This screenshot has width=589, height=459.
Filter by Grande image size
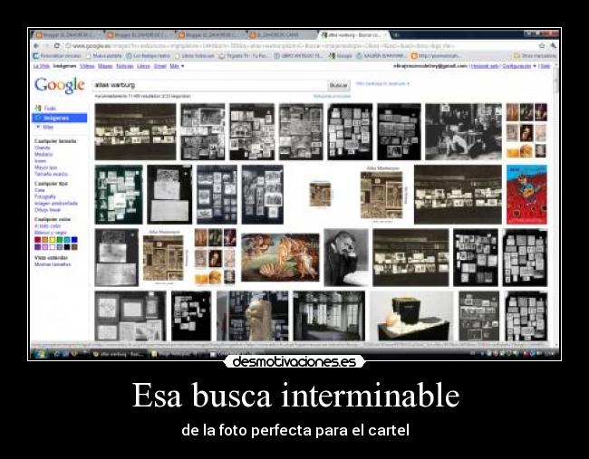42,148
